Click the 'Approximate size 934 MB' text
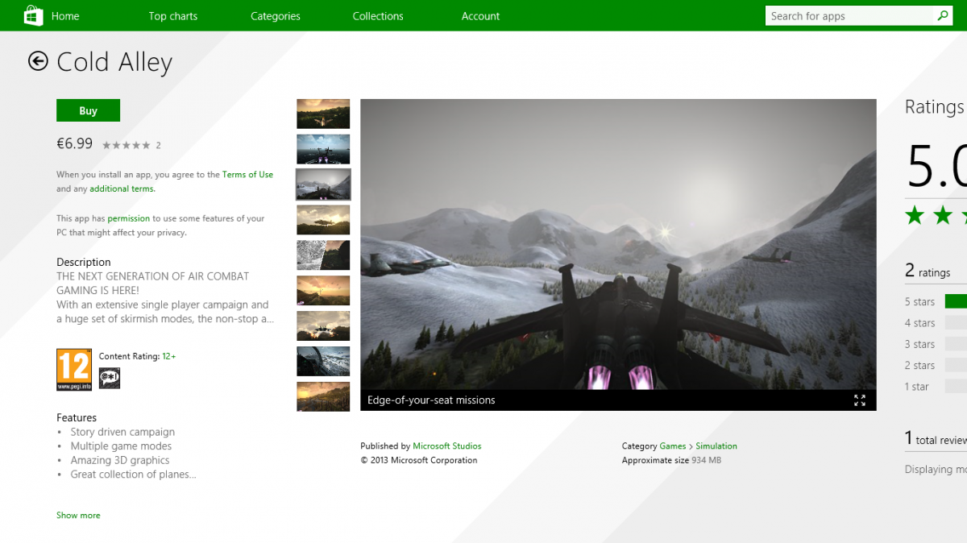The height and width of the screenshot is (543, 967). (671, 461)
